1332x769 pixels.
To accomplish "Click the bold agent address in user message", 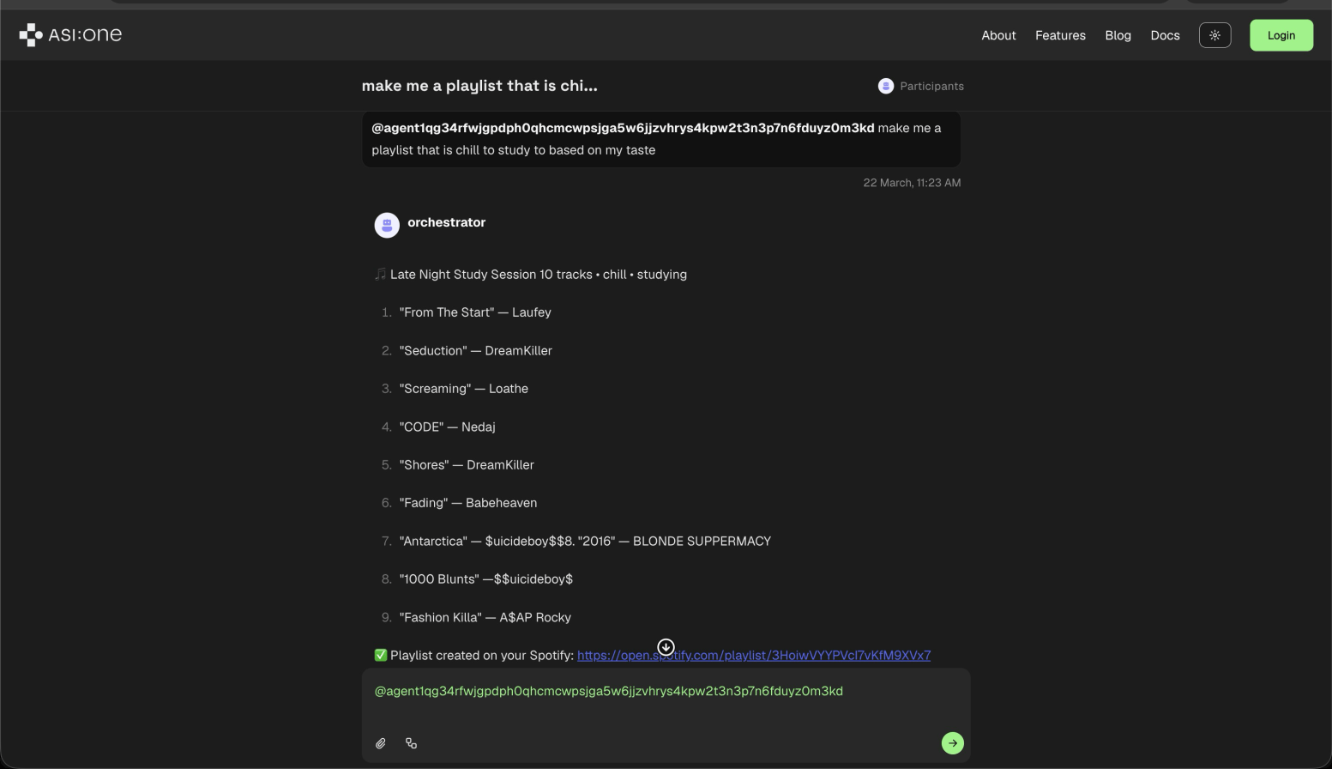I will (623, 128).
